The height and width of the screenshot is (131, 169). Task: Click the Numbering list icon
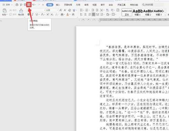(87, 10)
